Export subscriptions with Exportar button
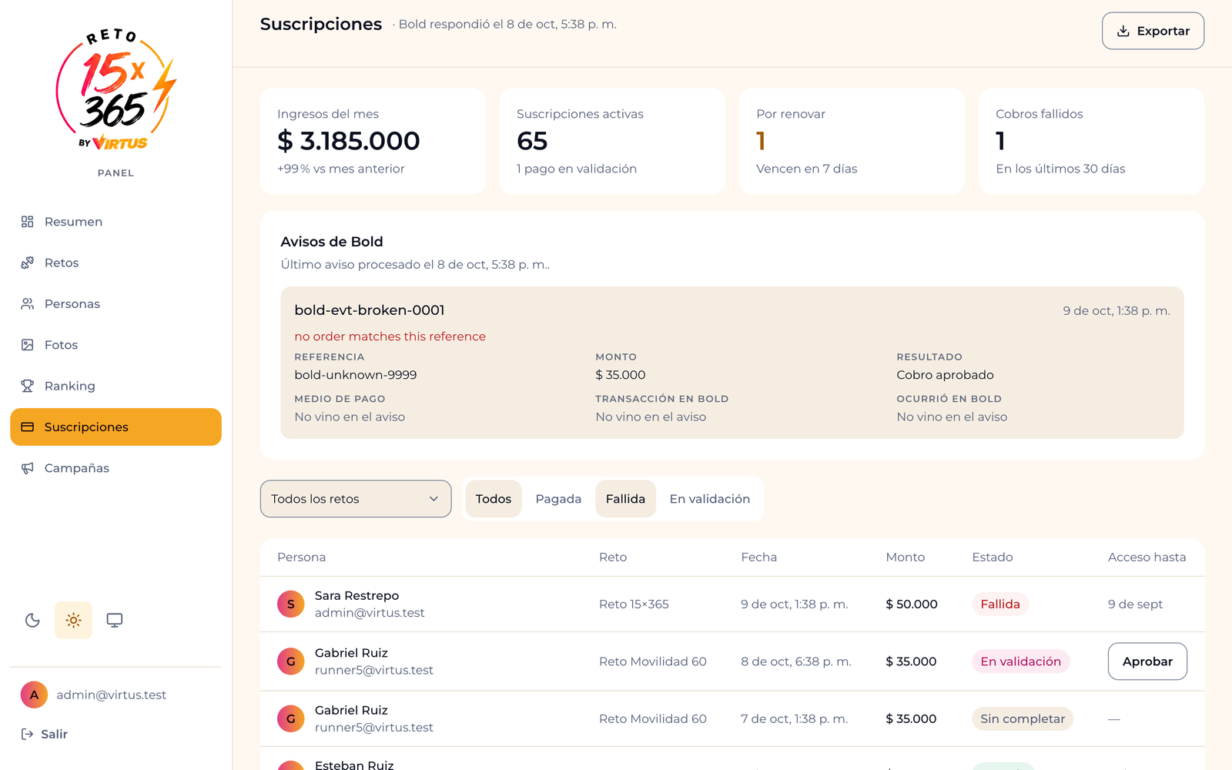This screenshot has width=1232, height=770. (1153, 31)
